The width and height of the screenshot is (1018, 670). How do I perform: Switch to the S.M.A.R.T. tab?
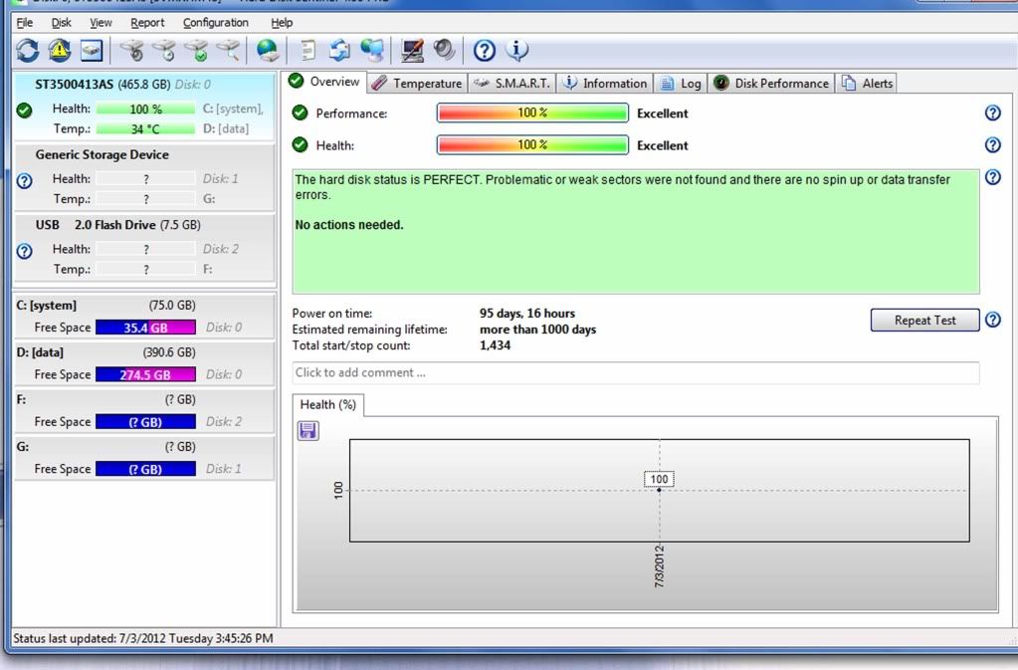(x=511, y=84)
